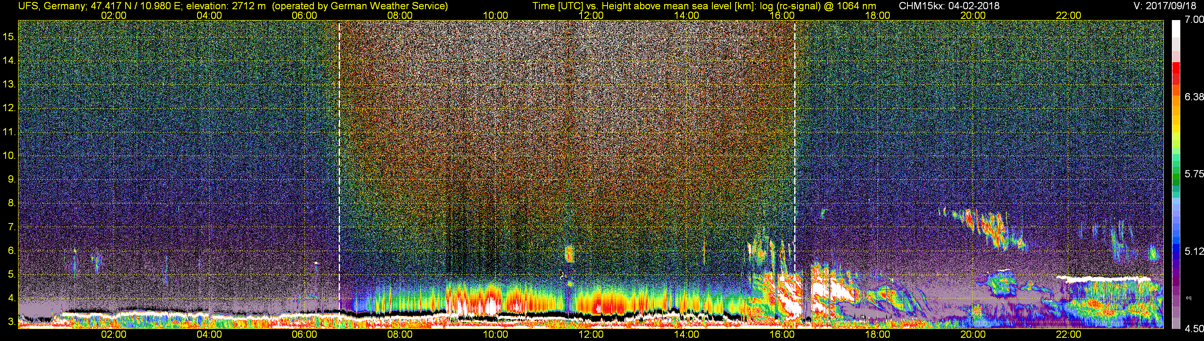Click the version text "V: 2017/09/18"
Viewport: 1204px width, 341px height.
(x=1165, y=6)
